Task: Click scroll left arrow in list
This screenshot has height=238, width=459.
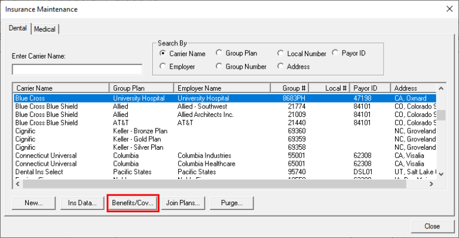Action: point(17,184)
